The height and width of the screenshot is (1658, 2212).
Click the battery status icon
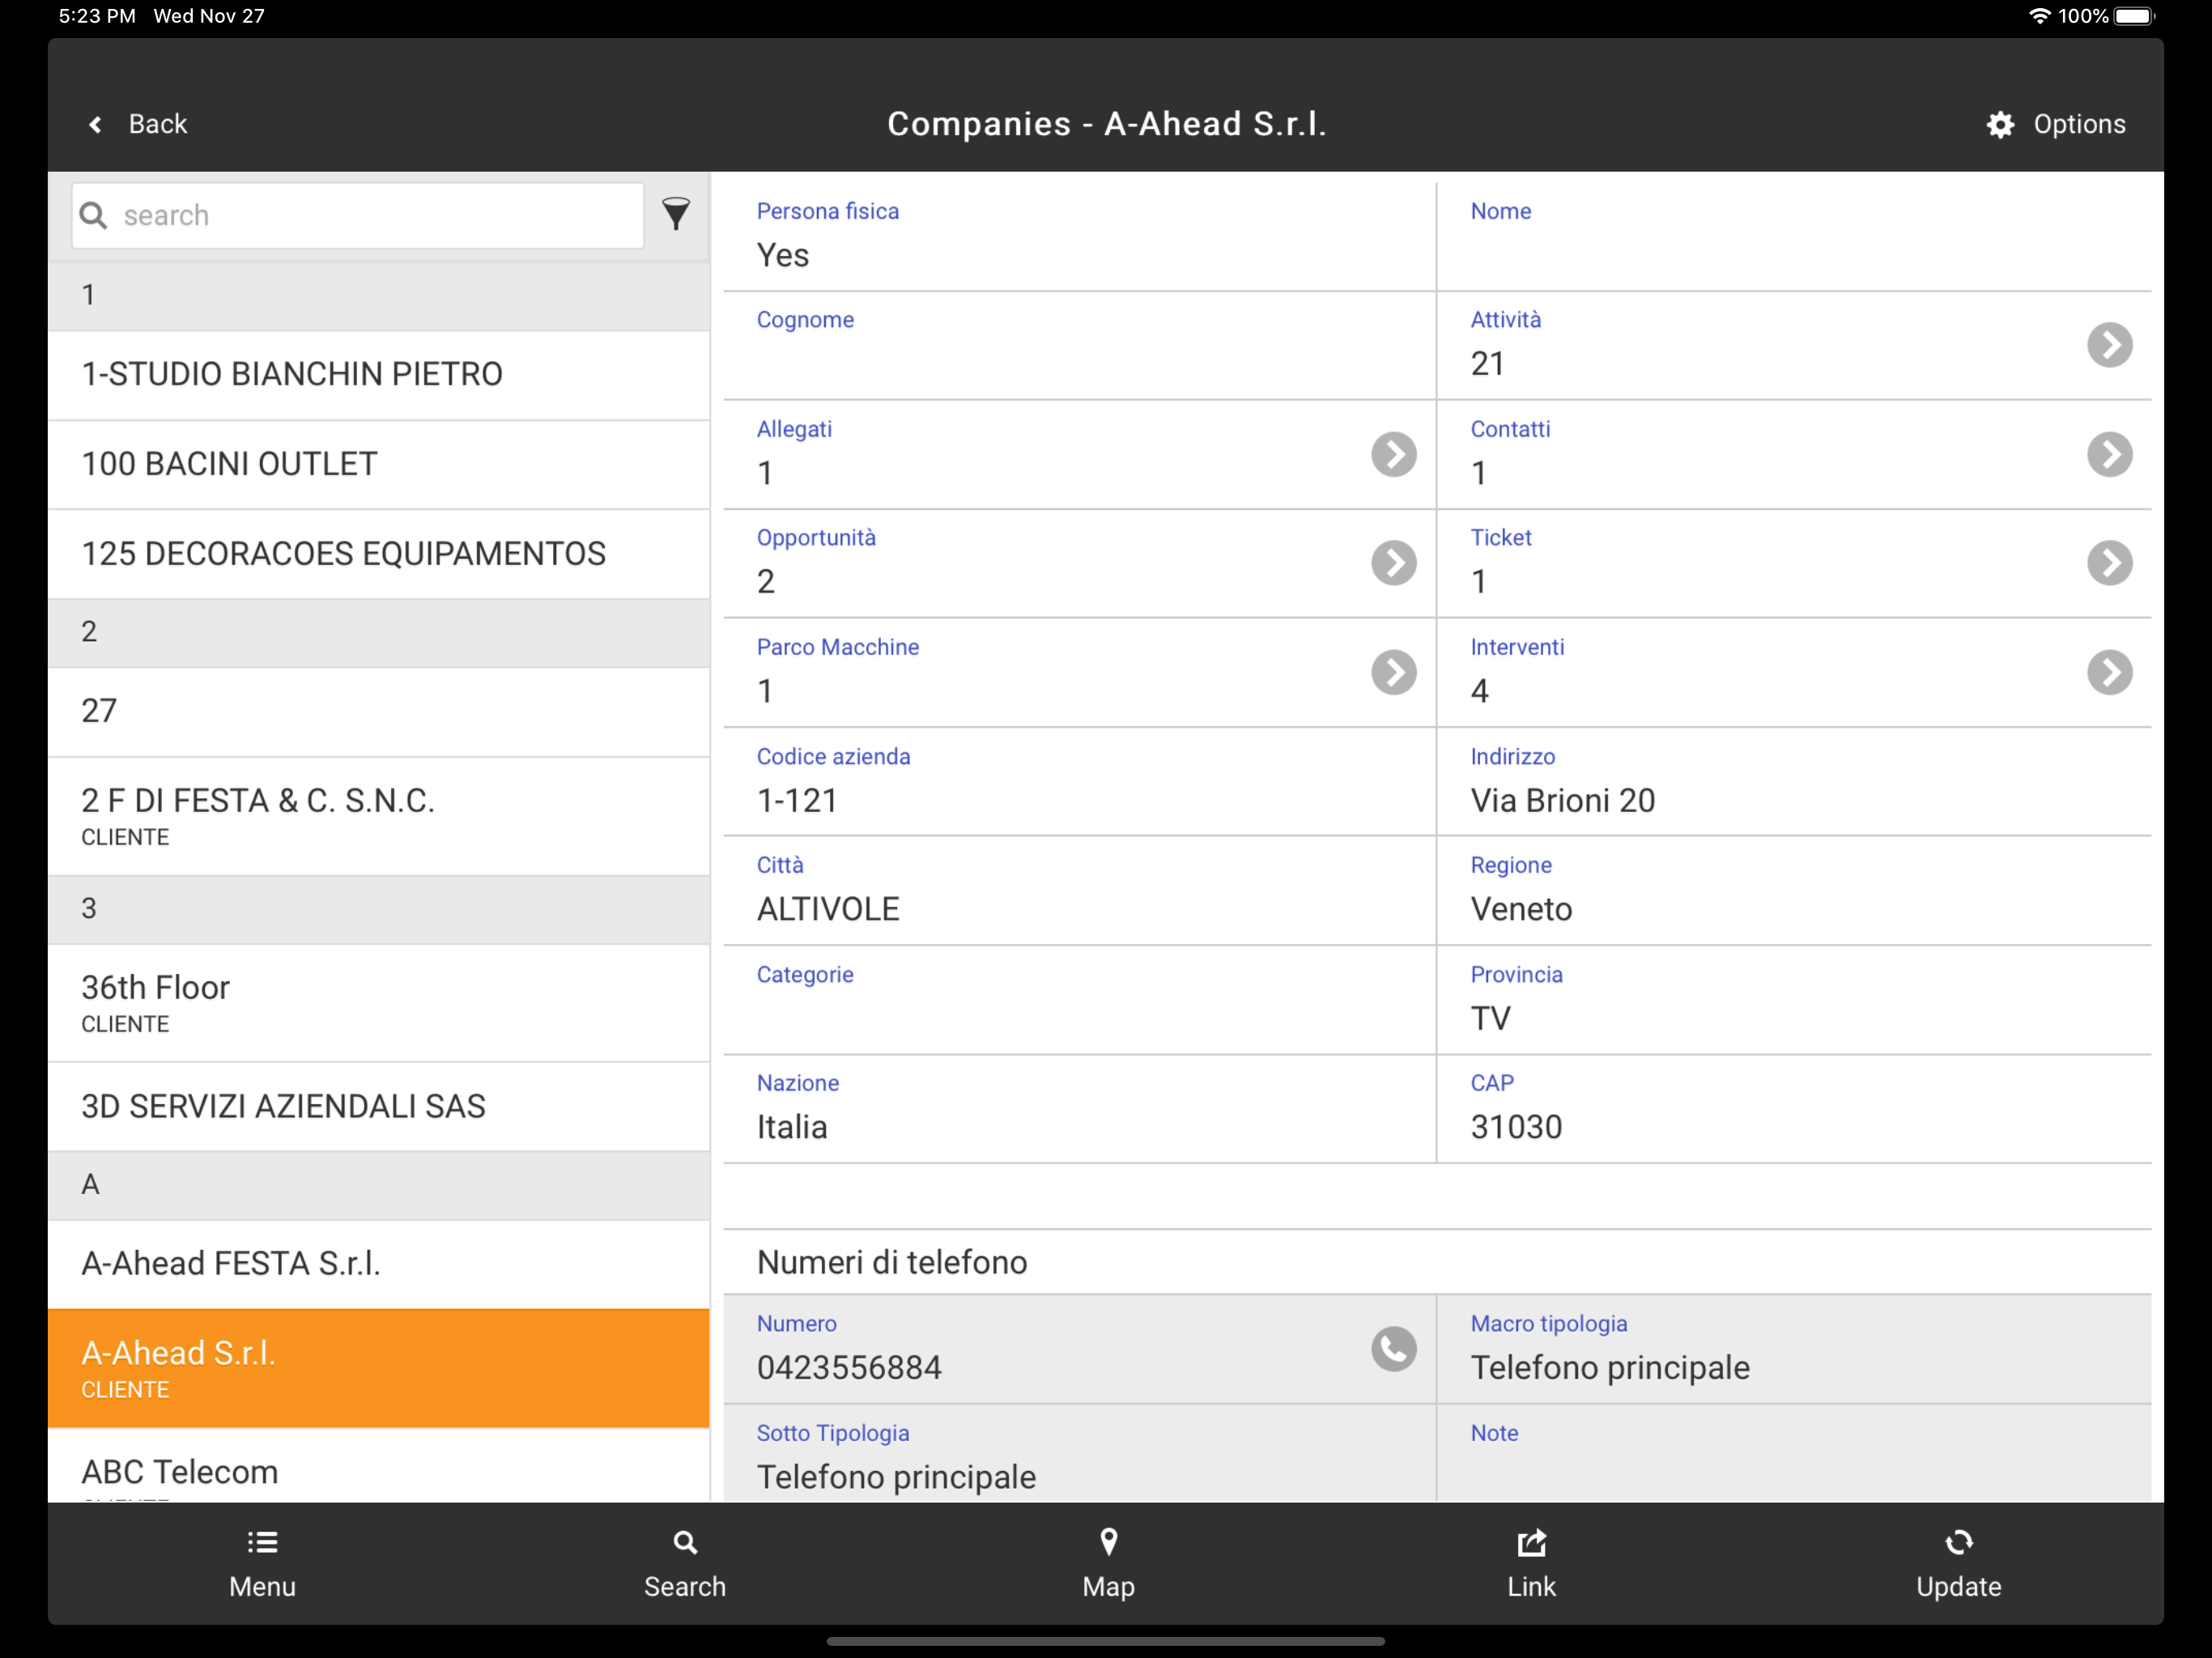pyautogui.click(x=2136, y=16)
